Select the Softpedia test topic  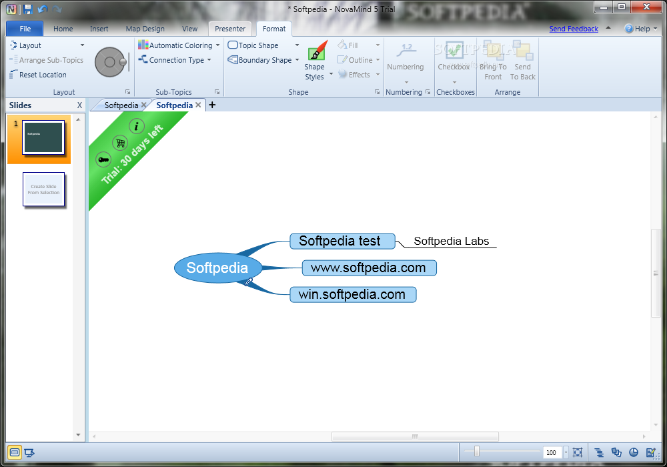pos(342,241)
